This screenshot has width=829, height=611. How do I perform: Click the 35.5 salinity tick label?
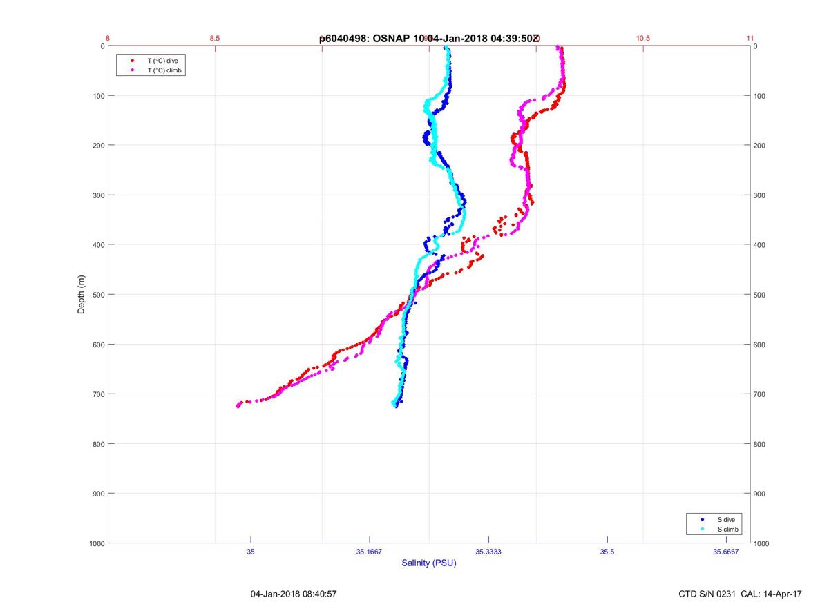point(607,552)
